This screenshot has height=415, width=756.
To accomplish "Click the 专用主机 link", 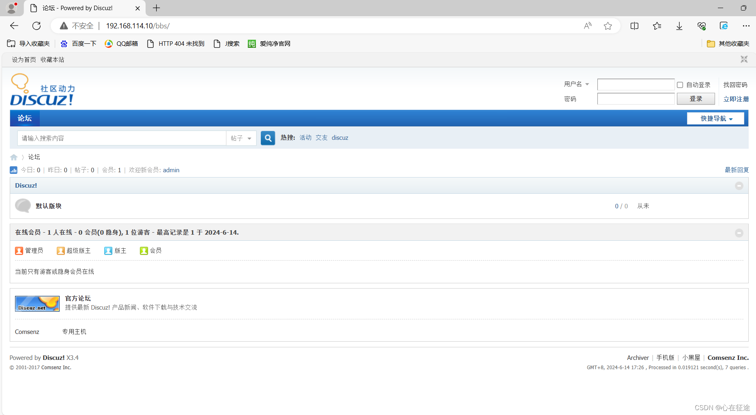I will click(74, 332).
